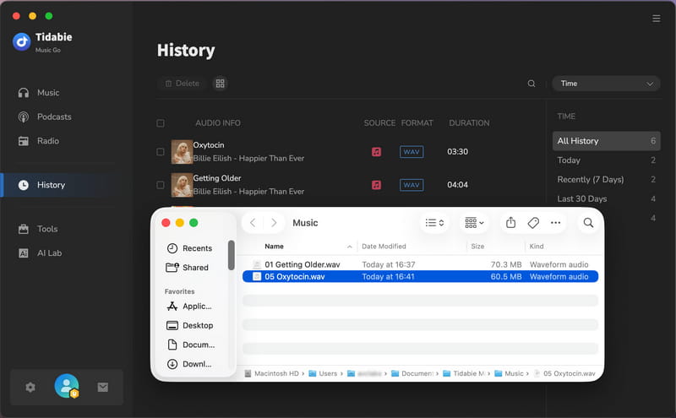Sort Finder files by Date Modified
The image size is (676, 418).
(x=384, y=247)
